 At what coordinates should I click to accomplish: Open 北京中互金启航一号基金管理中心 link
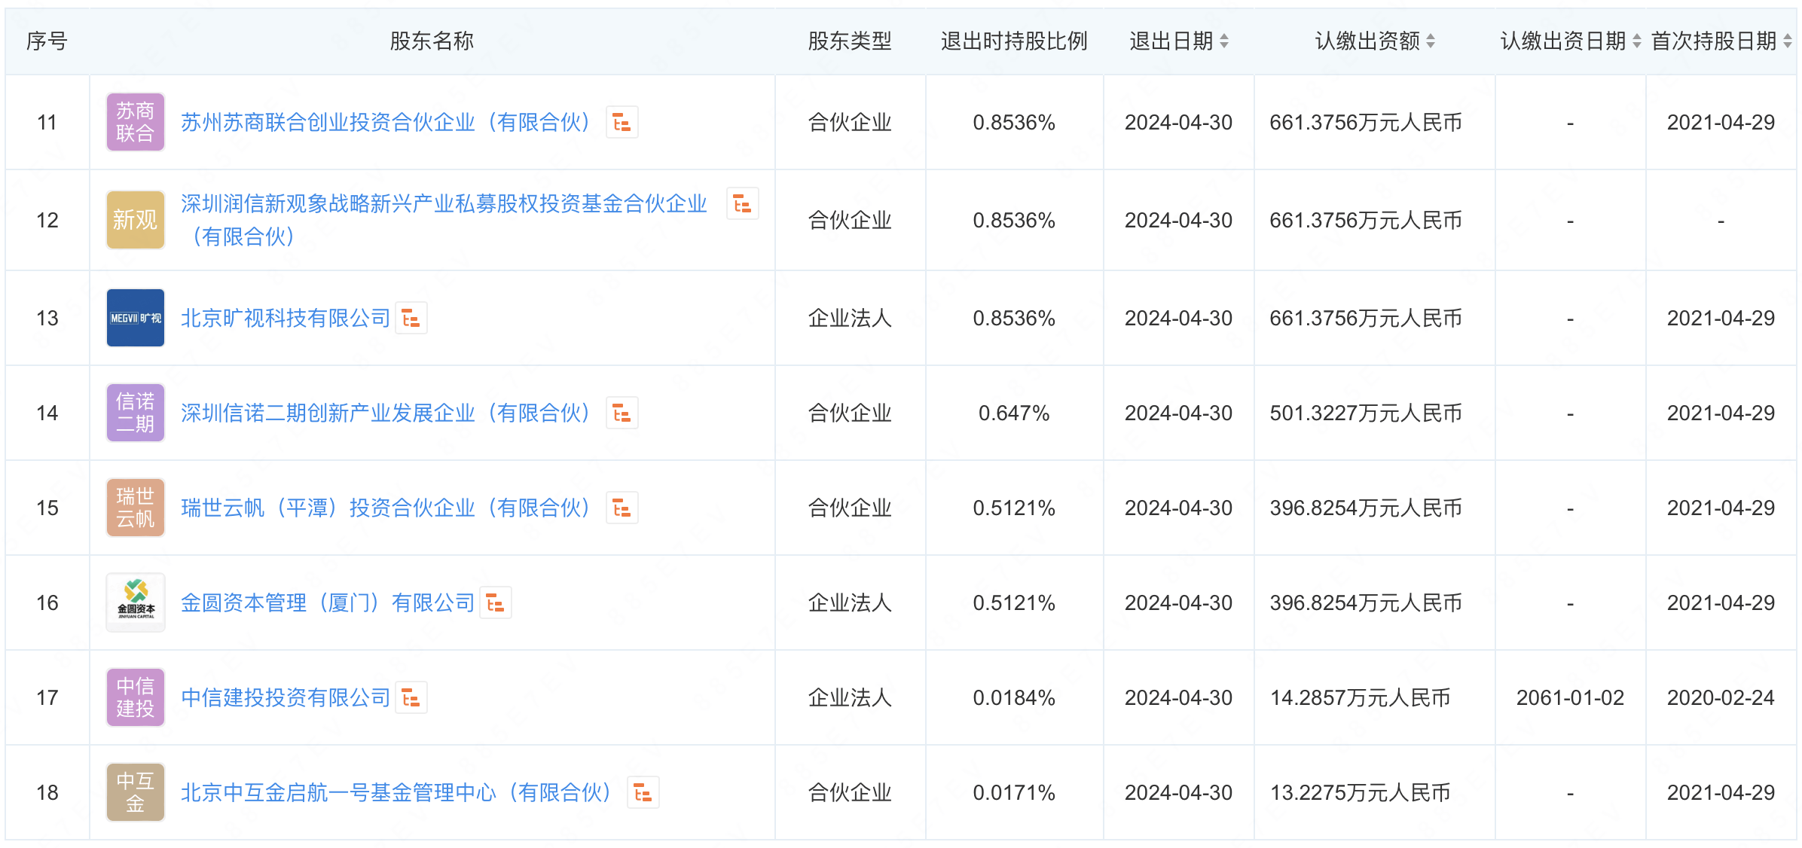click(x=396, y=793)
